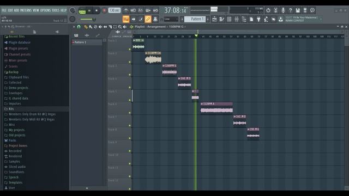Image resolution: width=349 pixels, height=196 pixels.
Task: Mute Track 6 using its green dot
Action: coord(130,113)
